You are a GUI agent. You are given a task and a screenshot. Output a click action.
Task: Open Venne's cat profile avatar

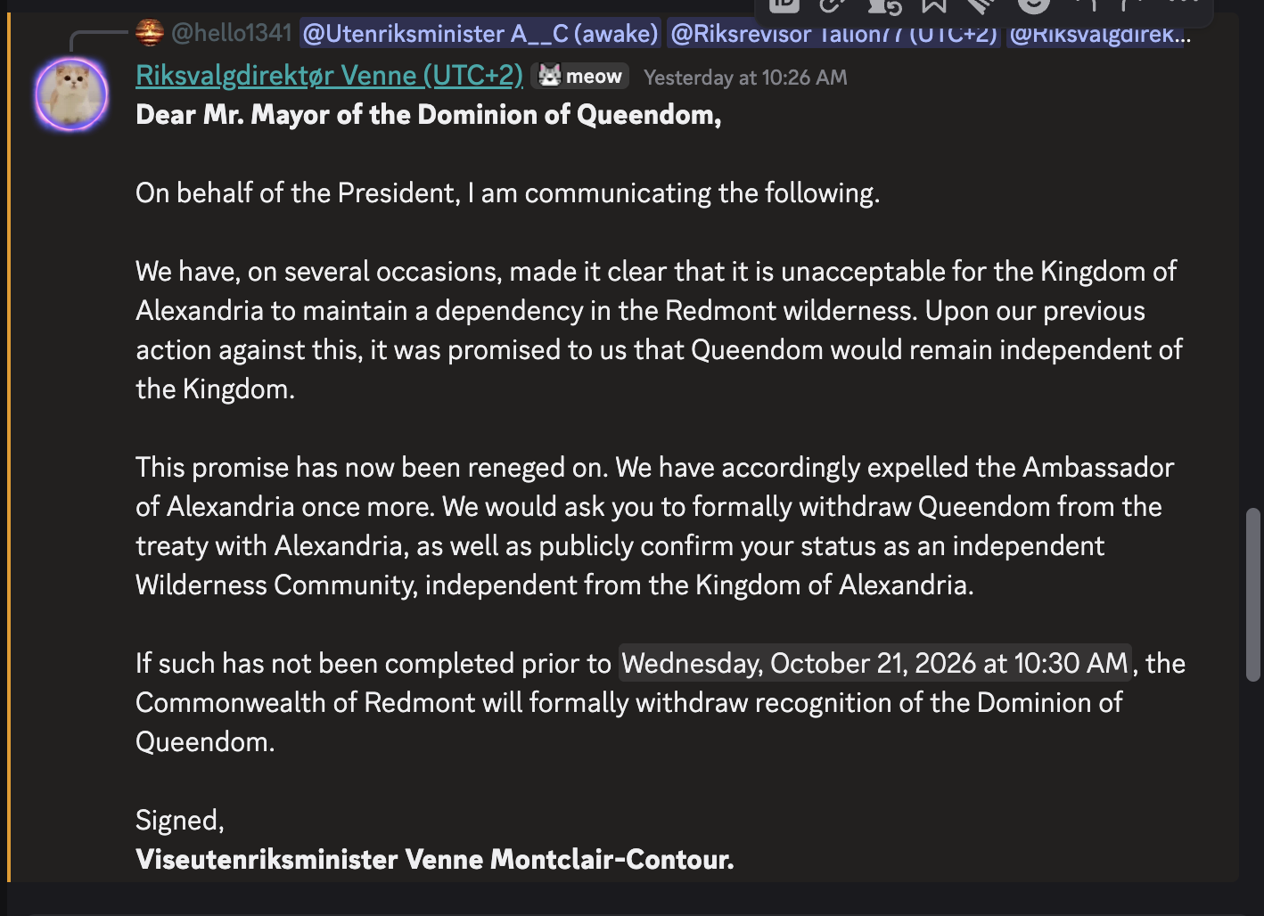tap(71, 94)
